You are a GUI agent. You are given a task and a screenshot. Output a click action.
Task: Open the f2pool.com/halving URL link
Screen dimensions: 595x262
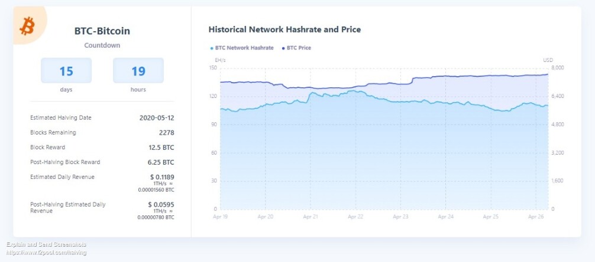pyautogui.click(x=46, y=252)
